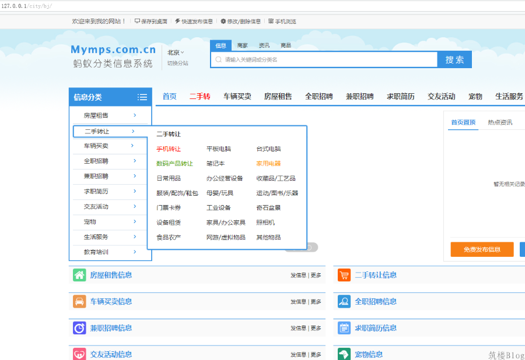
Task: Expand the 教育培训 category chevron
Action: pos(135,252)
